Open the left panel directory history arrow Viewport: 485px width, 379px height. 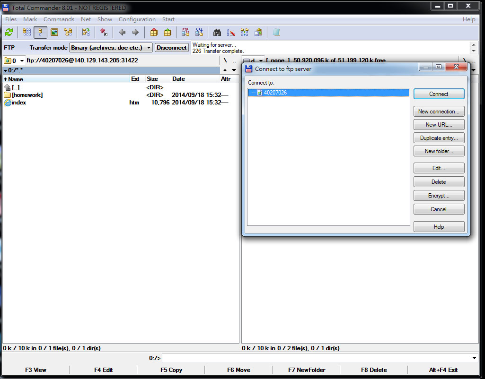(x=234, y=70)
